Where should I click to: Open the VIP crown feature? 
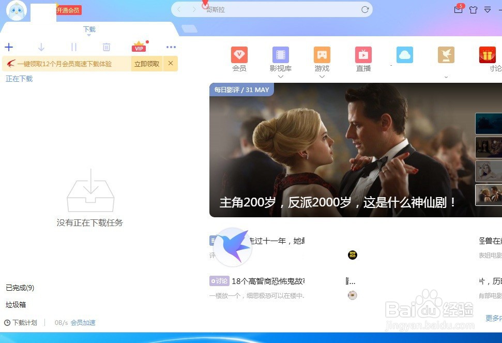(138, 47)
